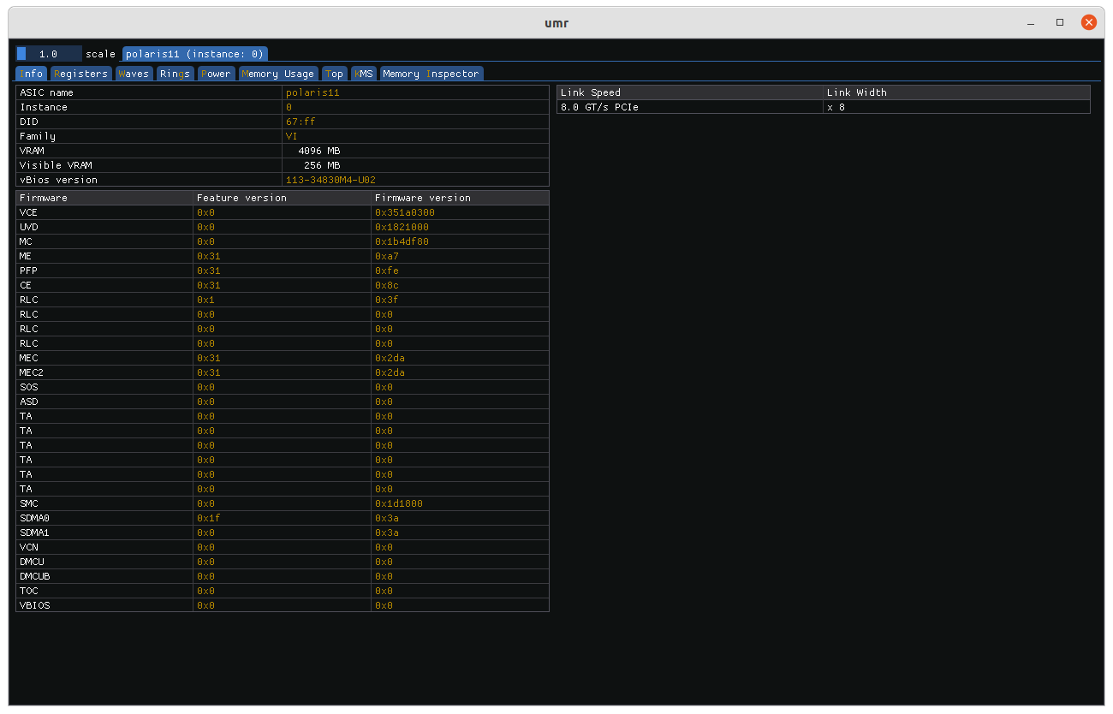Screen dimensions: 1113x714
Task: Minimize the umr window
Action: tap(1031, 22)
